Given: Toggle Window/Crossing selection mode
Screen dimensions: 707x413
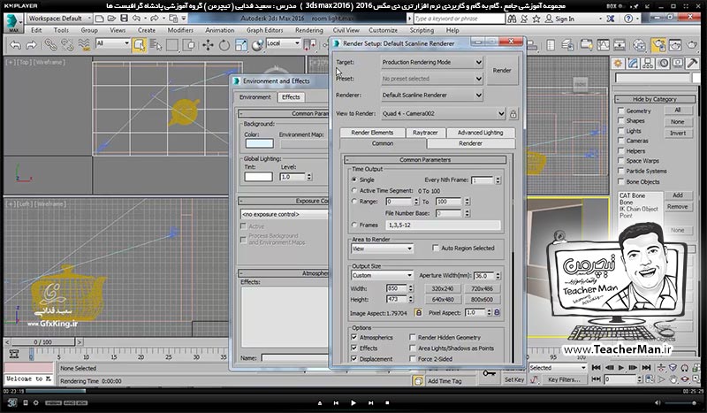Looking at the screenshot, I should click(x=190, y=45).
